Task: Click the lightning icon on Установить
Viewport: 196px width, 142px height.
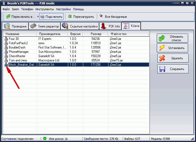Action: (162, 48)
